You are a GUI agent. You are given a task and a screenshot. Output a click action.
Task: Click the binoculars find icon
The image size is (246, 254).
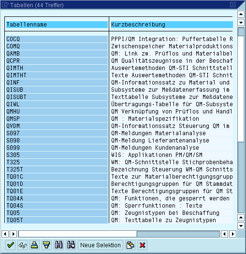click(x=58, y=245)
